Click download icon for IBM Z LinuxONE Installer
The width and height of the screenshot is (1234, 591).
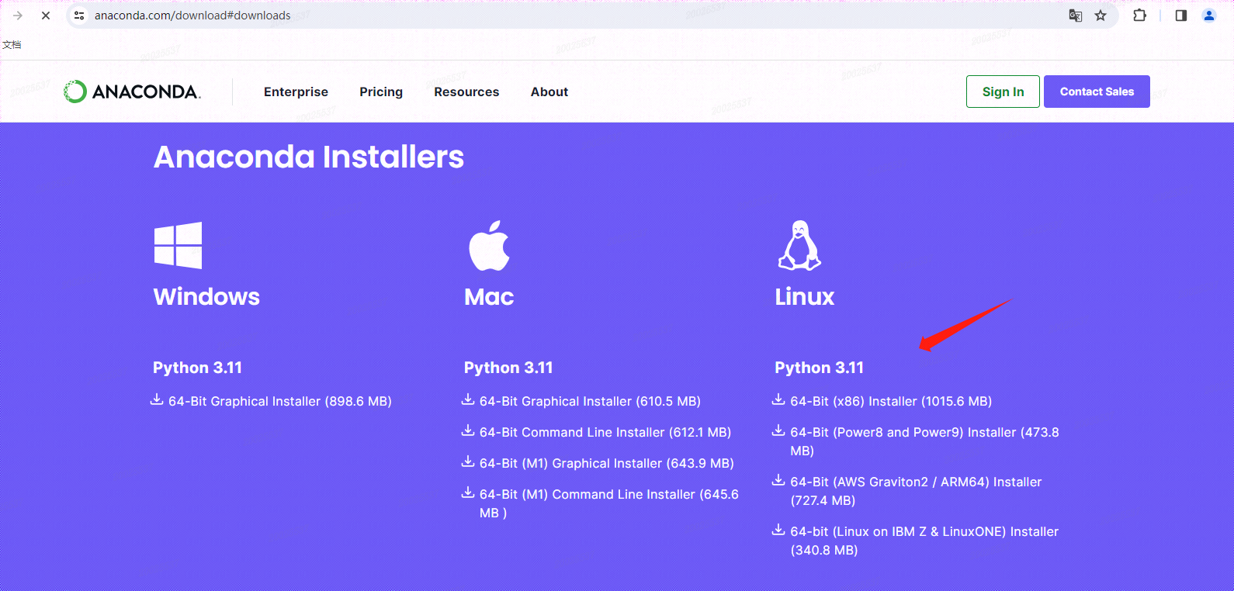click(778, 530)
